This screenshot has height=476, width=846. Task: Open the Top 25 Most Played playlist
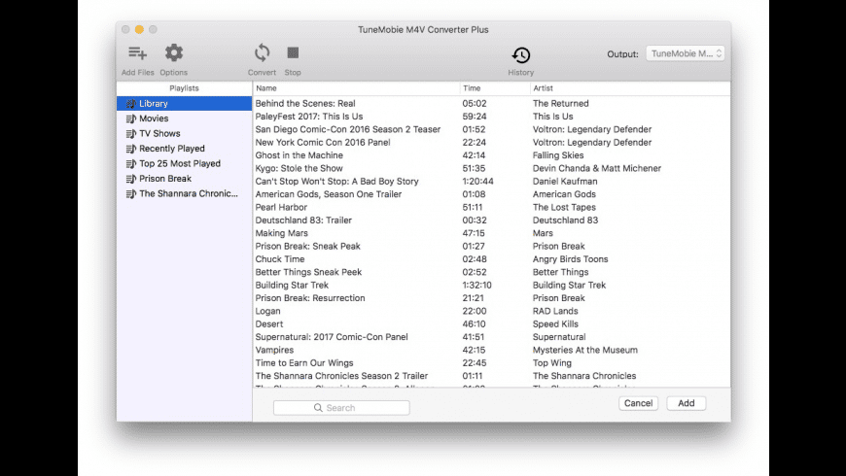[179, 163]
